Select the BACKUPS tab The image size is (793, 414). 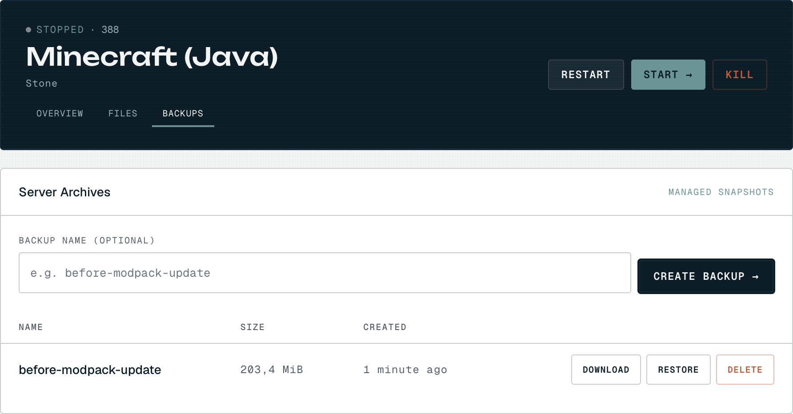point(183,113)
